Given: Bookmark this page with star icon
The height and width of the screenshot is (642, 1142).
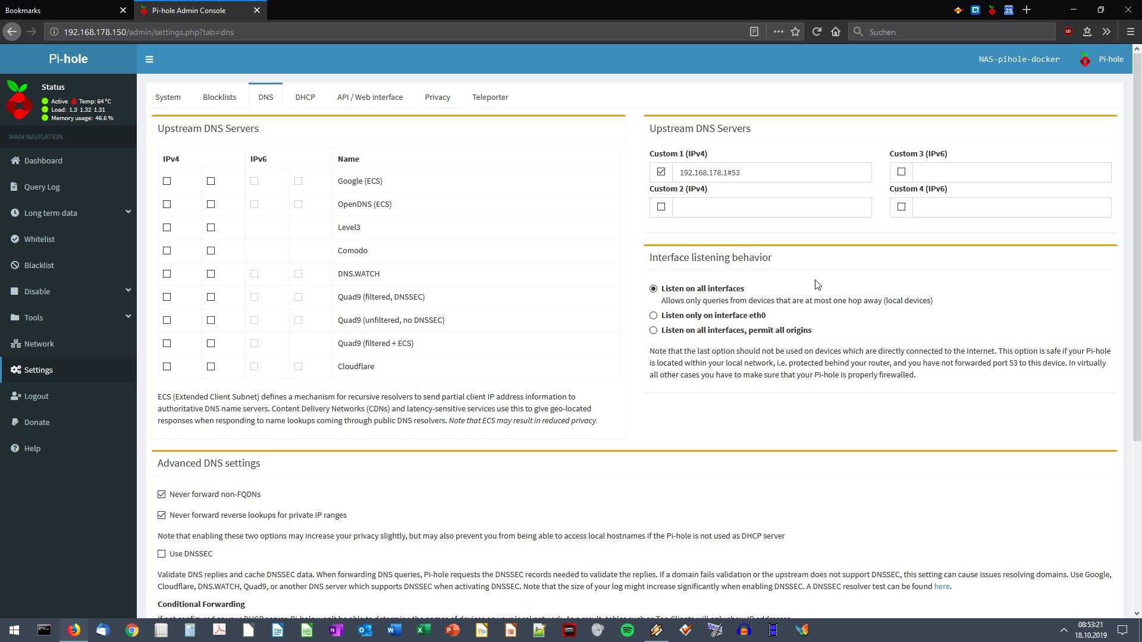Looking at the screenshot, I should coord(795,32).
